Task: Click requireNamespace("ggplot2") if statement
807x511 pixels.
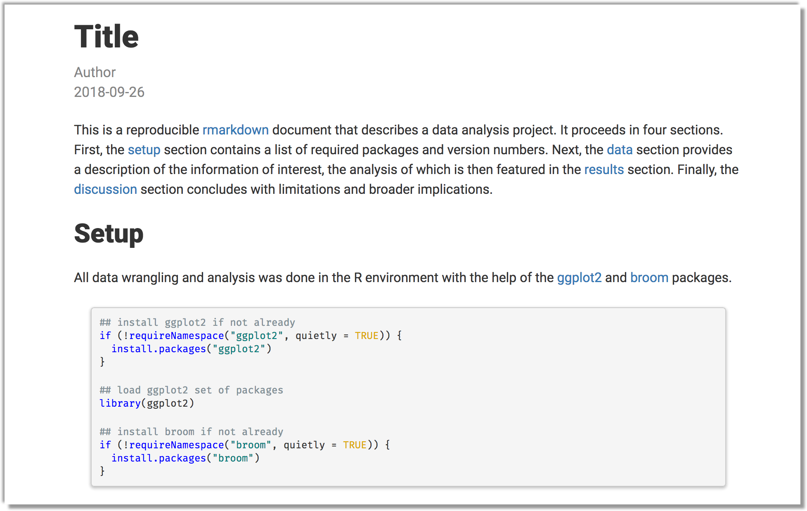Action: pos(250,336)
